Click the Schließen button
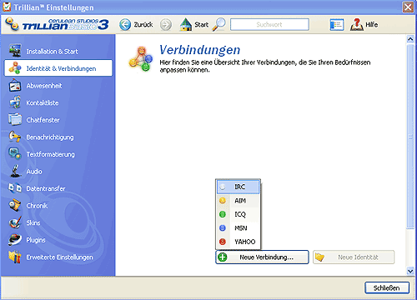The image size is (417, 300). (x=387, y=287)
